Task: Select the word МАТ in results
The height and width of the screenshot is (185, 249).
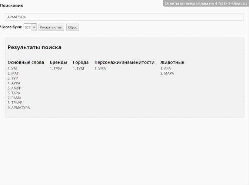Action: (x=15, y=74)
